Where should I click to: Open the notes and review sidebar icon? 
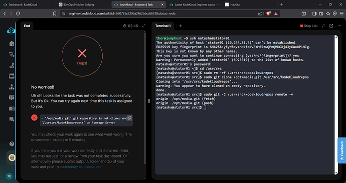click(12, 97)
